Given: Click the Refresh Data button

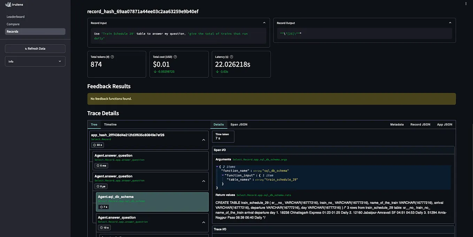Looking at the screenshot, I should pos(35,48).
